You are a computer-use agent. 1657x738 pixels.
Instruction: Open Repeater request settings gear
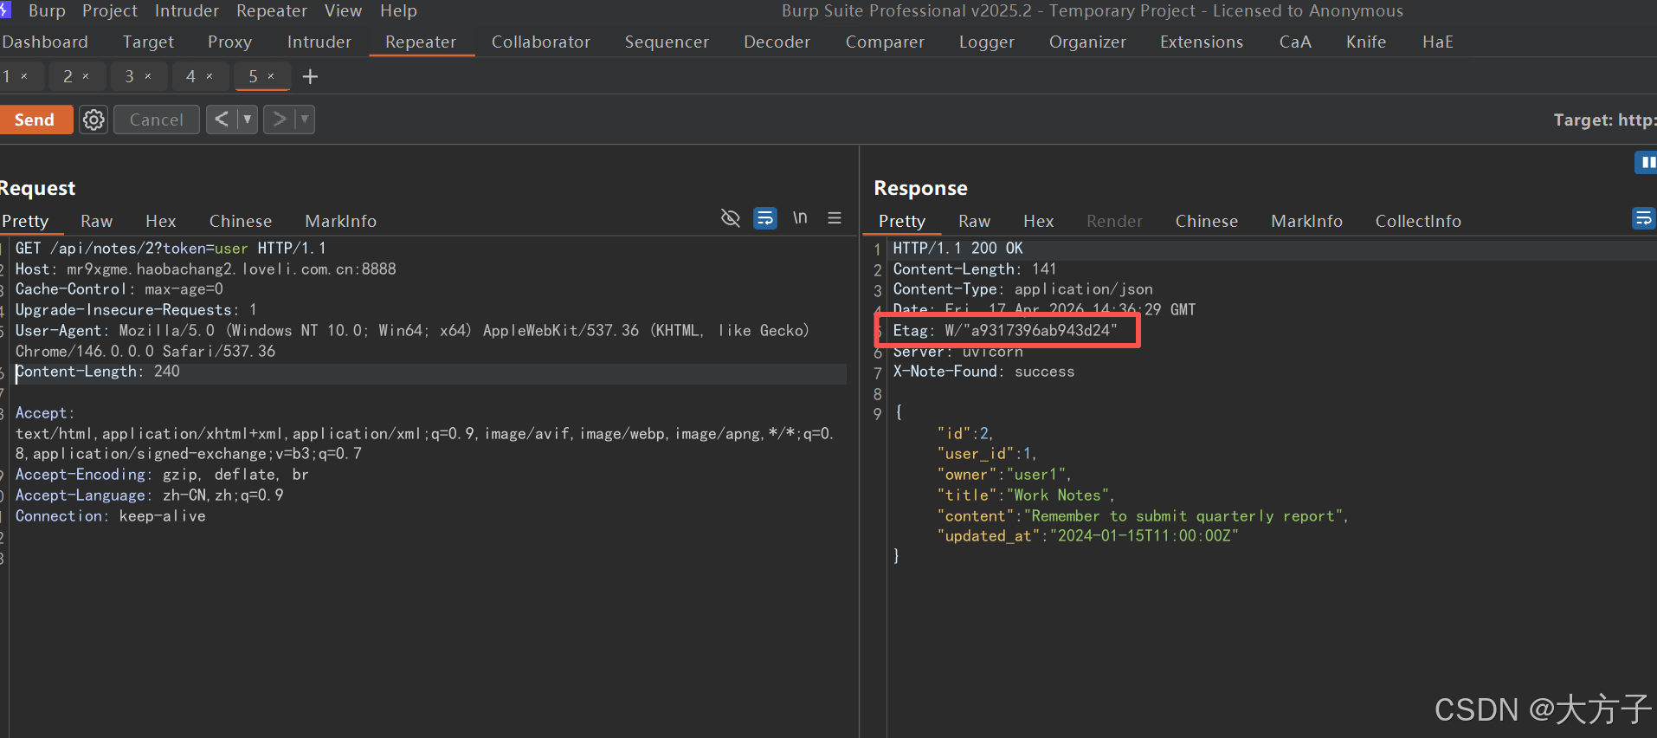pyautogui.click(x=93, y=120)
